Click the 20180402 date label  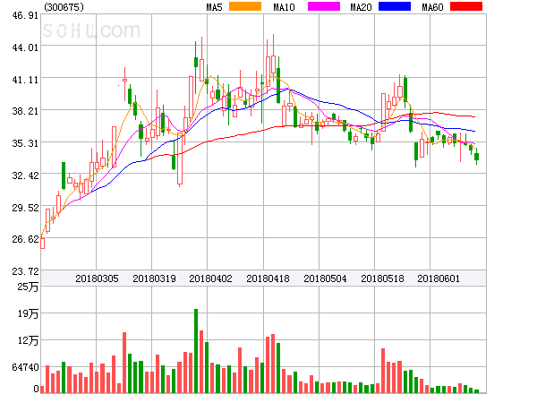[210, 278]
